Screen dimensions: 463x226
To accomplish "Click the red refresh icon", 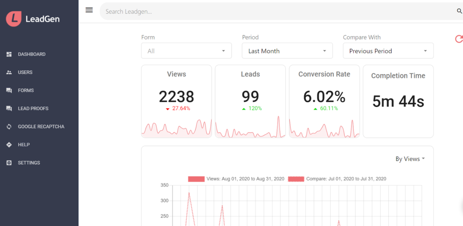I will (x=459, y=39).
